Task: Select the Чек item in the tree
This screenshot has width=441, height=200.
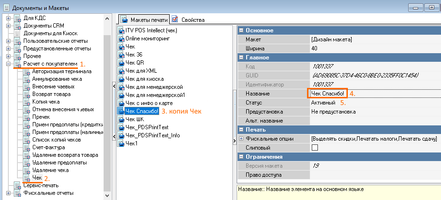Action: click(37, 178)
